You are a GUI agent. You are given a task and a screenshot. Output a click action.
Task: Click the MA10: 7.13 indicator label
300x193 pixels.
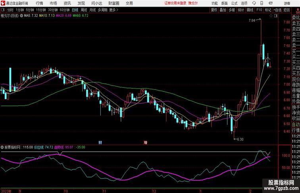47,16
